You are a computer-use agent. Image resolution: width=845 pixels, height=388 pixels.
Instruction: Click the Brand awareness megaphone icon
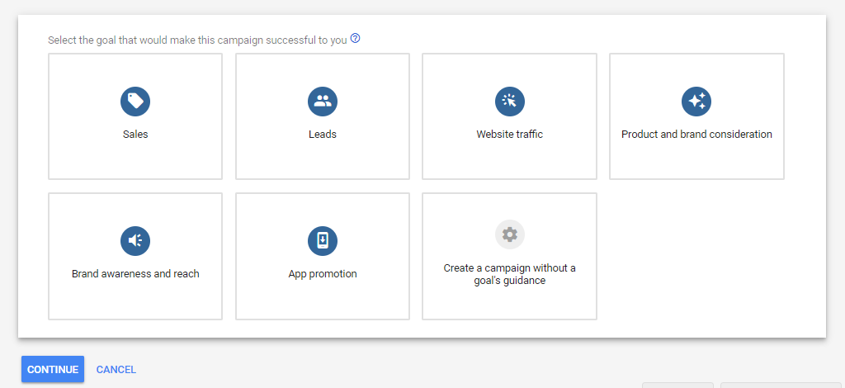coord(135,241)
